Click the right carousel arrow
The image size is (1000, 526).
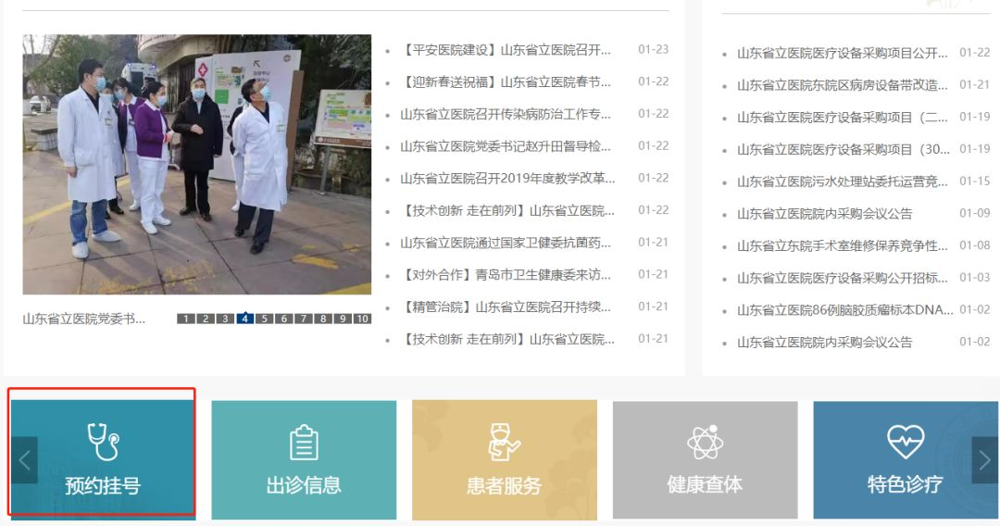[x=984, y=460]
